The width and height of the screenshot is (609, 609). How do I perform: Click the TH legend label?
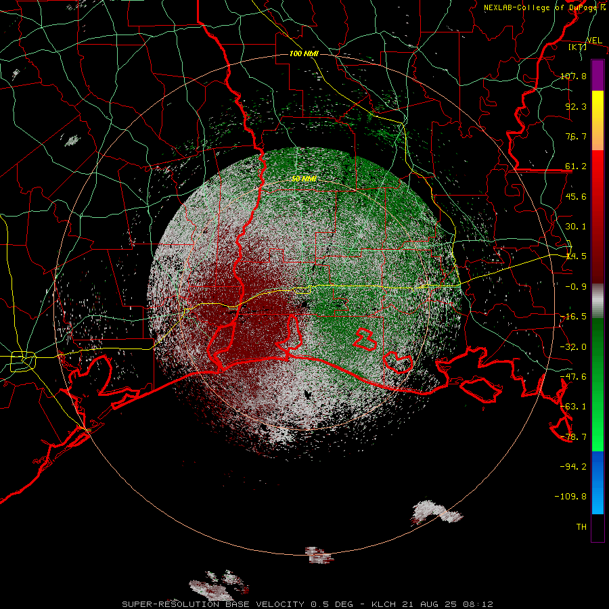tap(581, 527)
